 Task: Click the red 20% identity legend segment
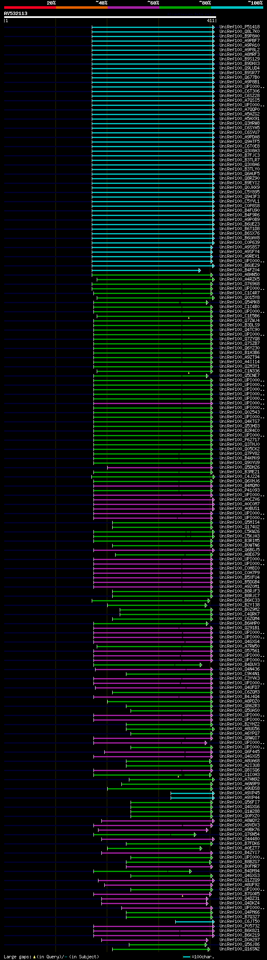(30, 8)
